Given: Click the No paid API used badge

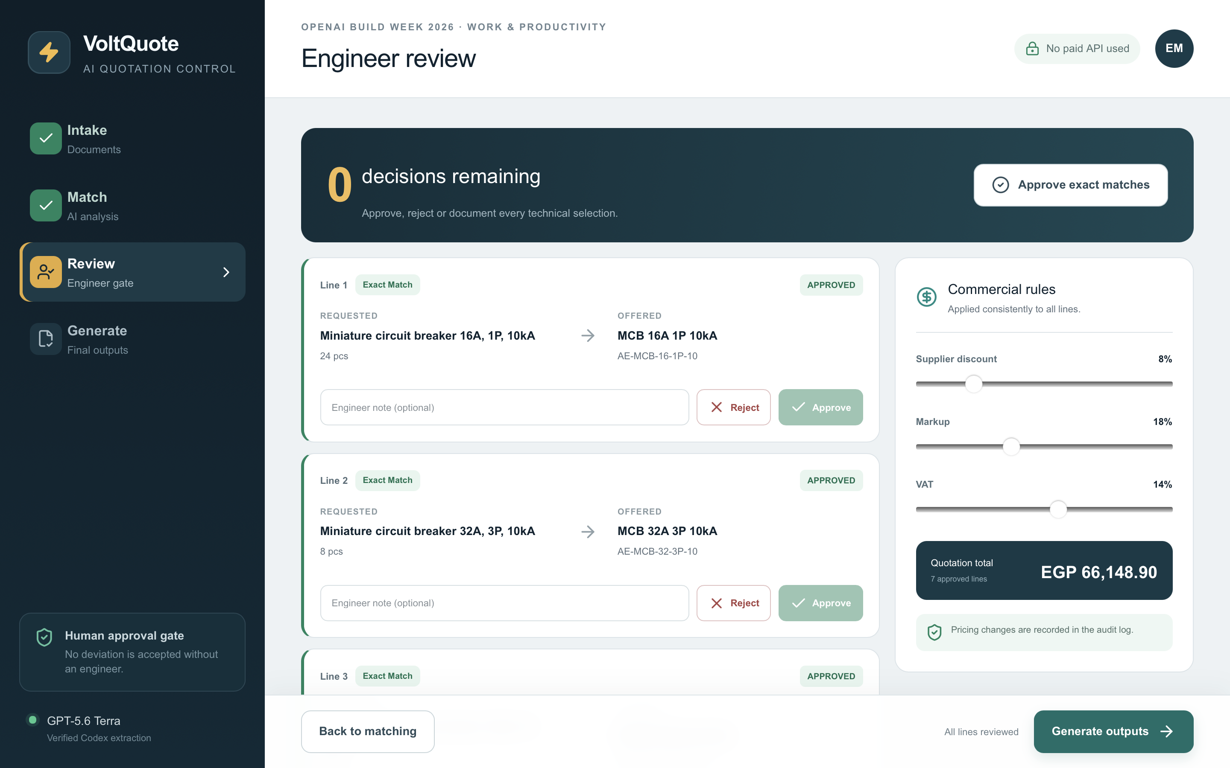Looking at the screenshot, I should click(1077, 49).
